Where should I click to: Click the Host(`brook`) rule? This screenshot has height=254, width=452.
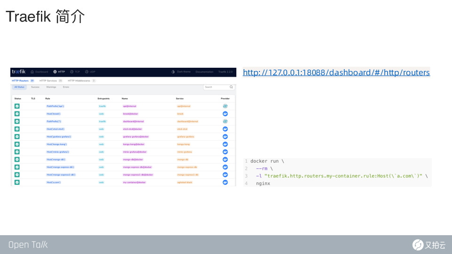(53, 114)
